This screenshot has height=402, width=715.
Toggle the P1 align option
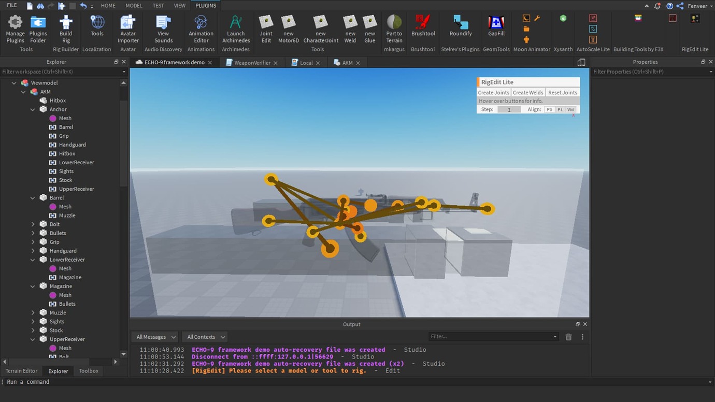560,110
